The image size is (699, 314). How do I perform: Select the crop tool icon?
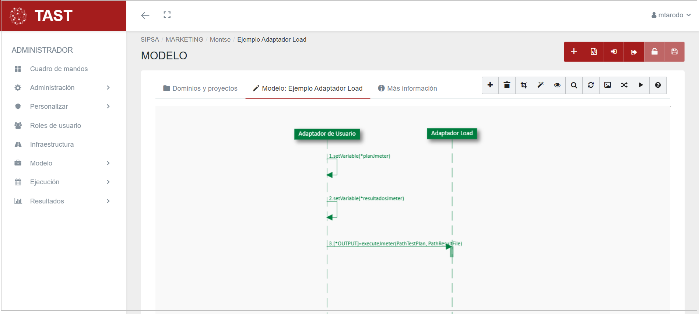[524, 85]
